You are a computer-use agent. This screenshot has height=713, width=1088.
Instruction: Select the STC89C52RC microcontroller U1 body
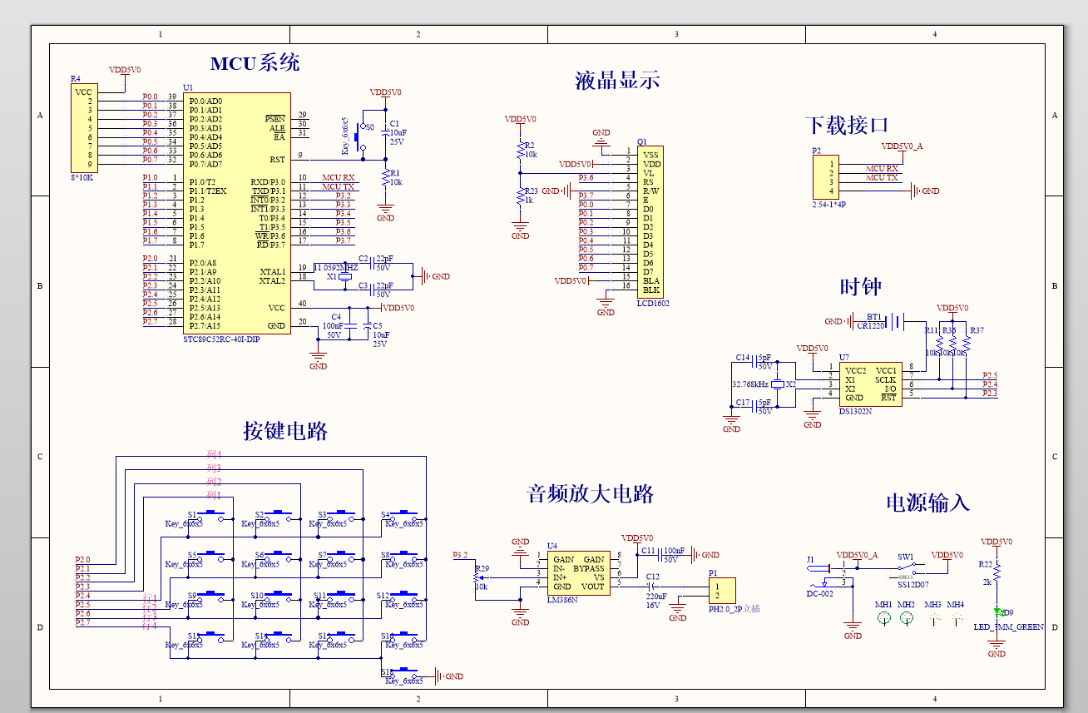[x=237, y=213]
